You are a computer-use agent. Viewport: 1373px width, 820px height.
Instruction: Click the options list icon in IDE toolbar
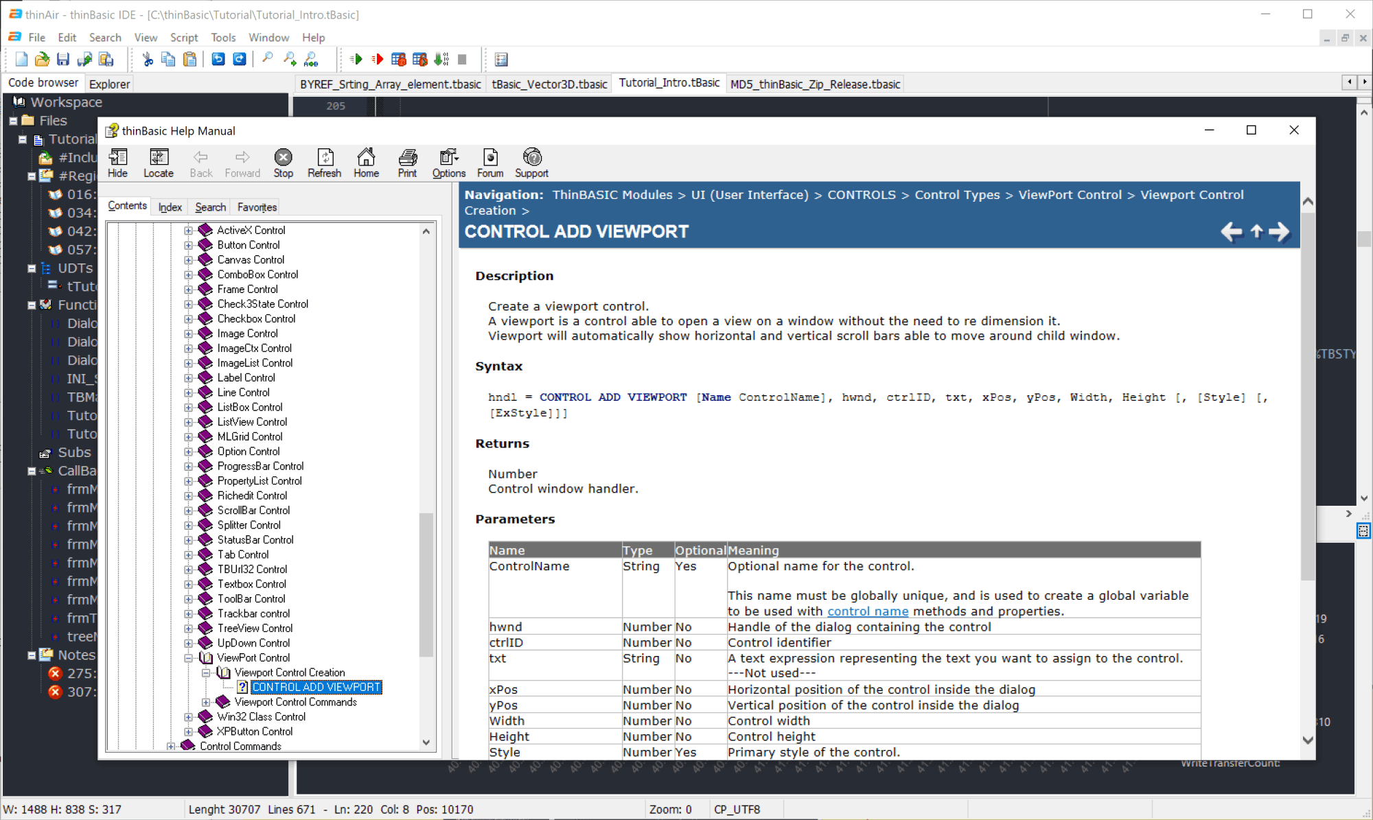click(x=501, y=60)
